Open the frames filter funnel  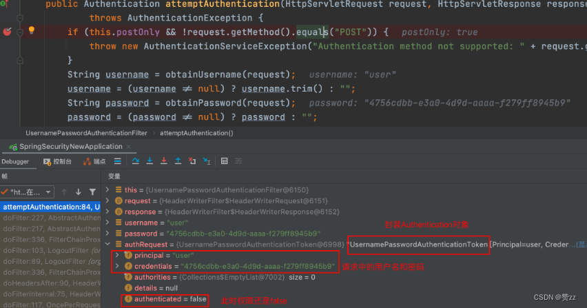tap(92, 192)
